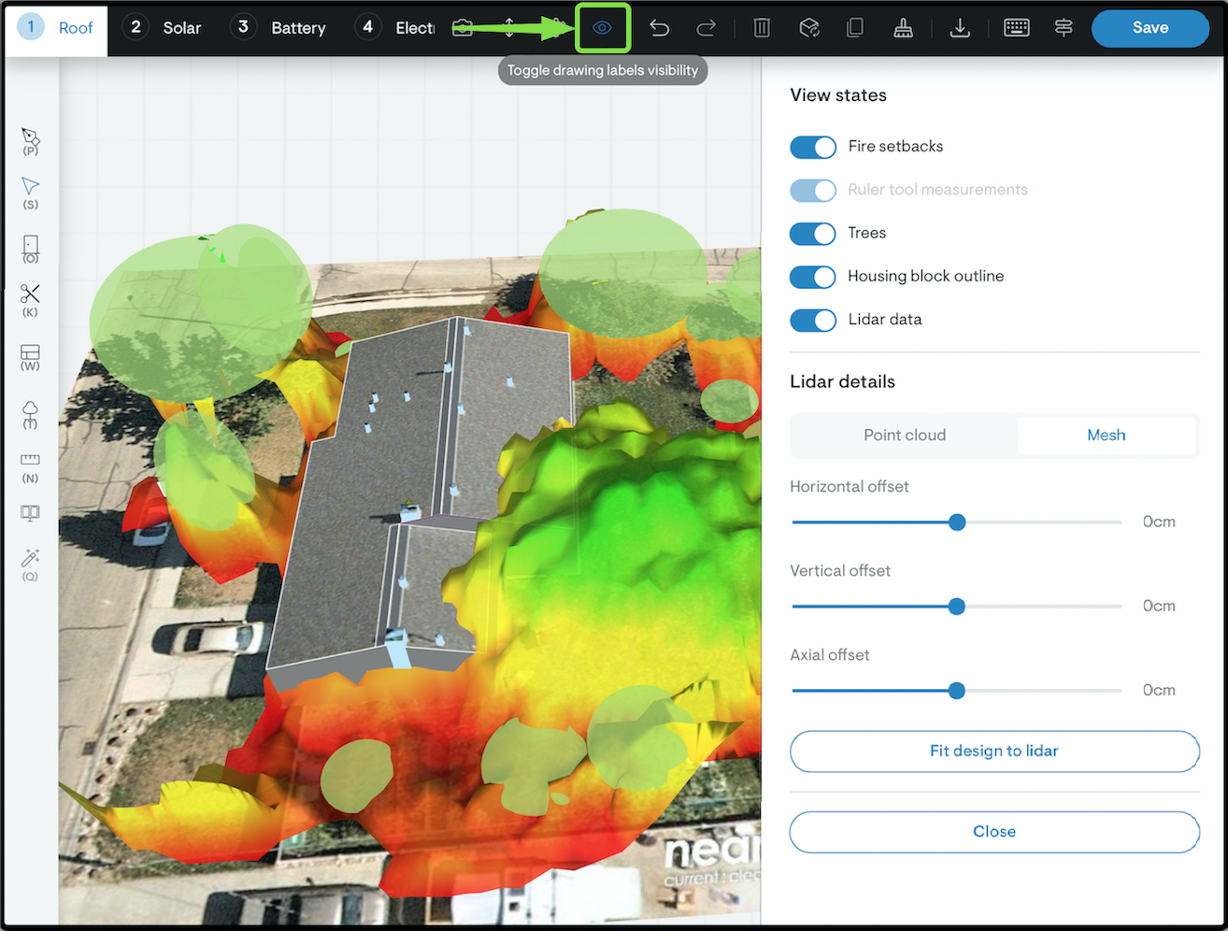The width and height of the screenshot is (1228, 931).
Task: Disable the Fire setbacks toggle
Action: point(812,147)
